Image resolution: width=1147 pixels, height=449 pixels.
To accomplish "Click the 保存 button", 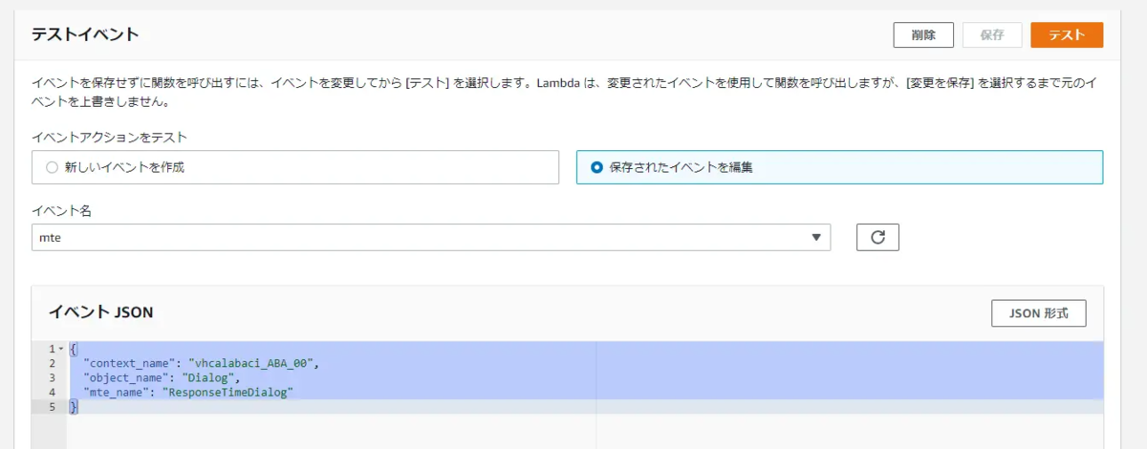I will 991,35.
